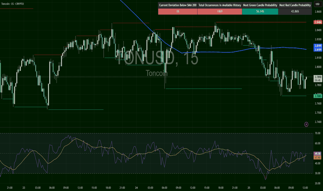The height and width of the screenshot is (191, 323).
Task: Click the red 2.8486 price label
Action: click(317, 22)
